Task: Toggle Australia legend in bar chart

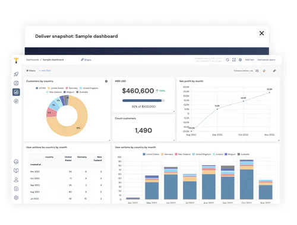Action: 244,154
